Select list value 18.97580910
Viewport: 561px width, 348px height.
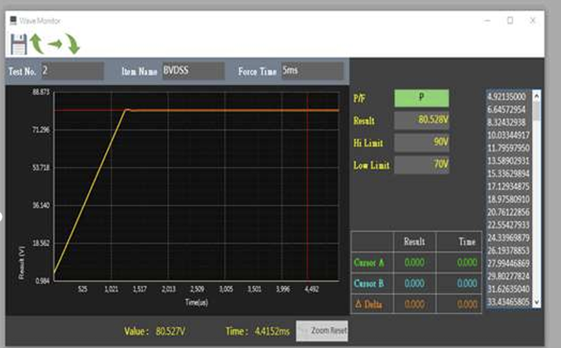point(508,200)
